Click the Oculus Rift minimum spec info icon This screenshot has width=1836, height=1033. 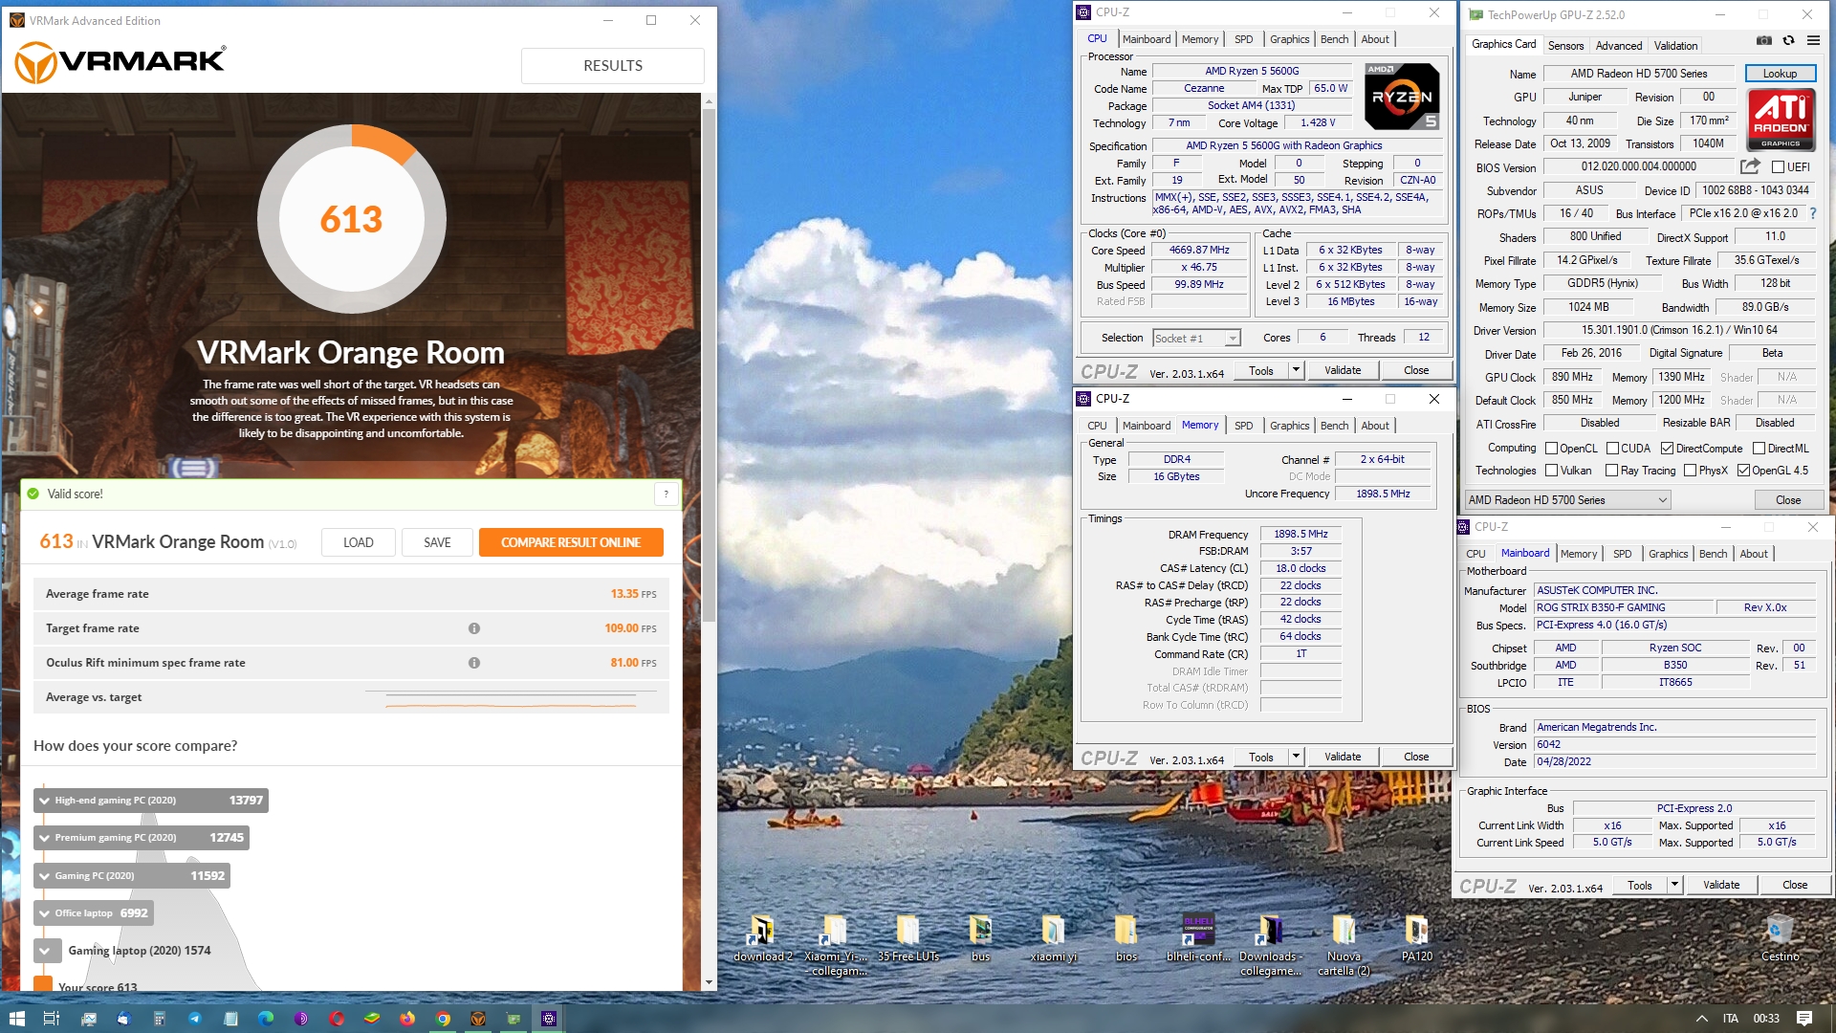[x=474, y=663]
